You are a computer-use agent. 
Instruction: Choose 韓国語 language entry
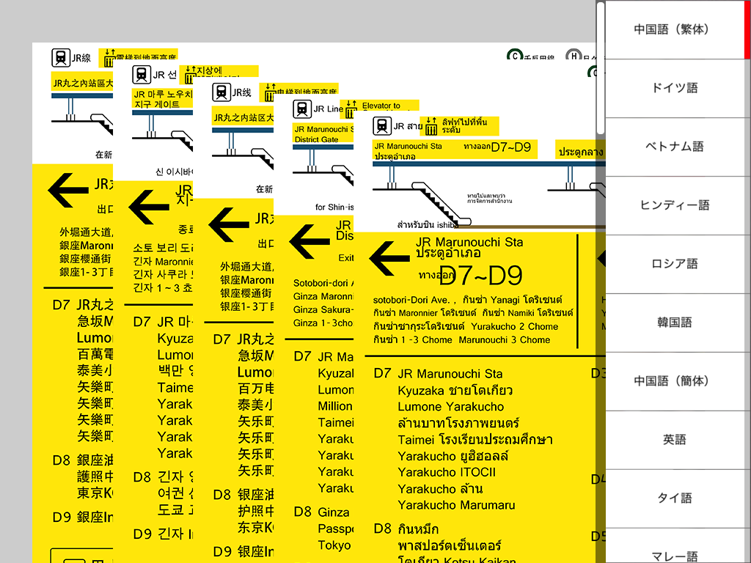[674, 323]
